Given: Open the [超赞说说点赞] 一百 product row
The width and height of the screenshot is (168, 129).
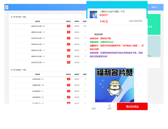Looking at the screenshot, I should tap(49, 85).
